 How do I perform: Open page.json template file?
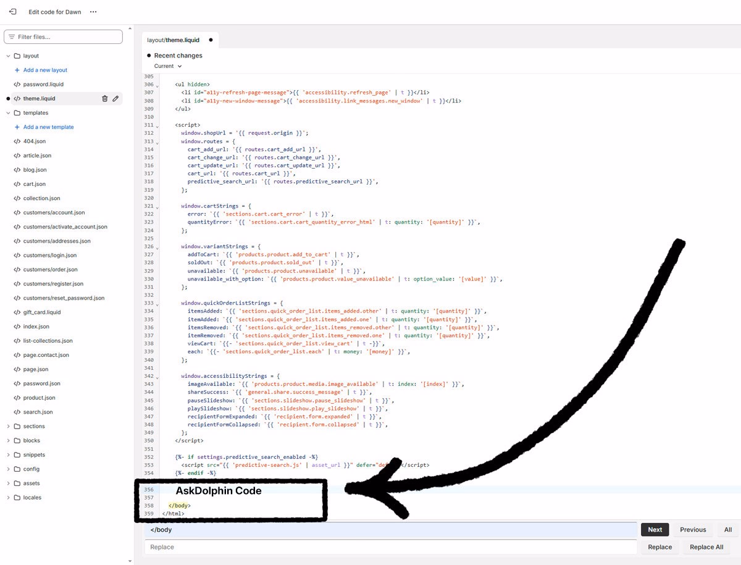pyautogui.click(x=36, y=368)
